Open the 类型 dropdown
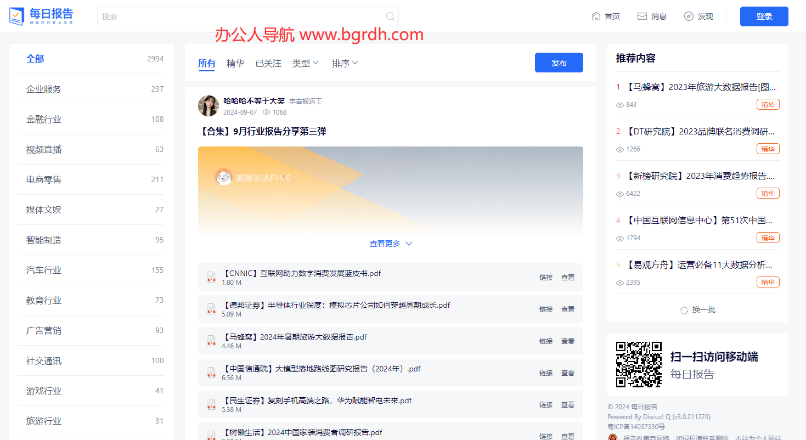The height and width of the screenshot is (440, 806). [x=305, y=63]
